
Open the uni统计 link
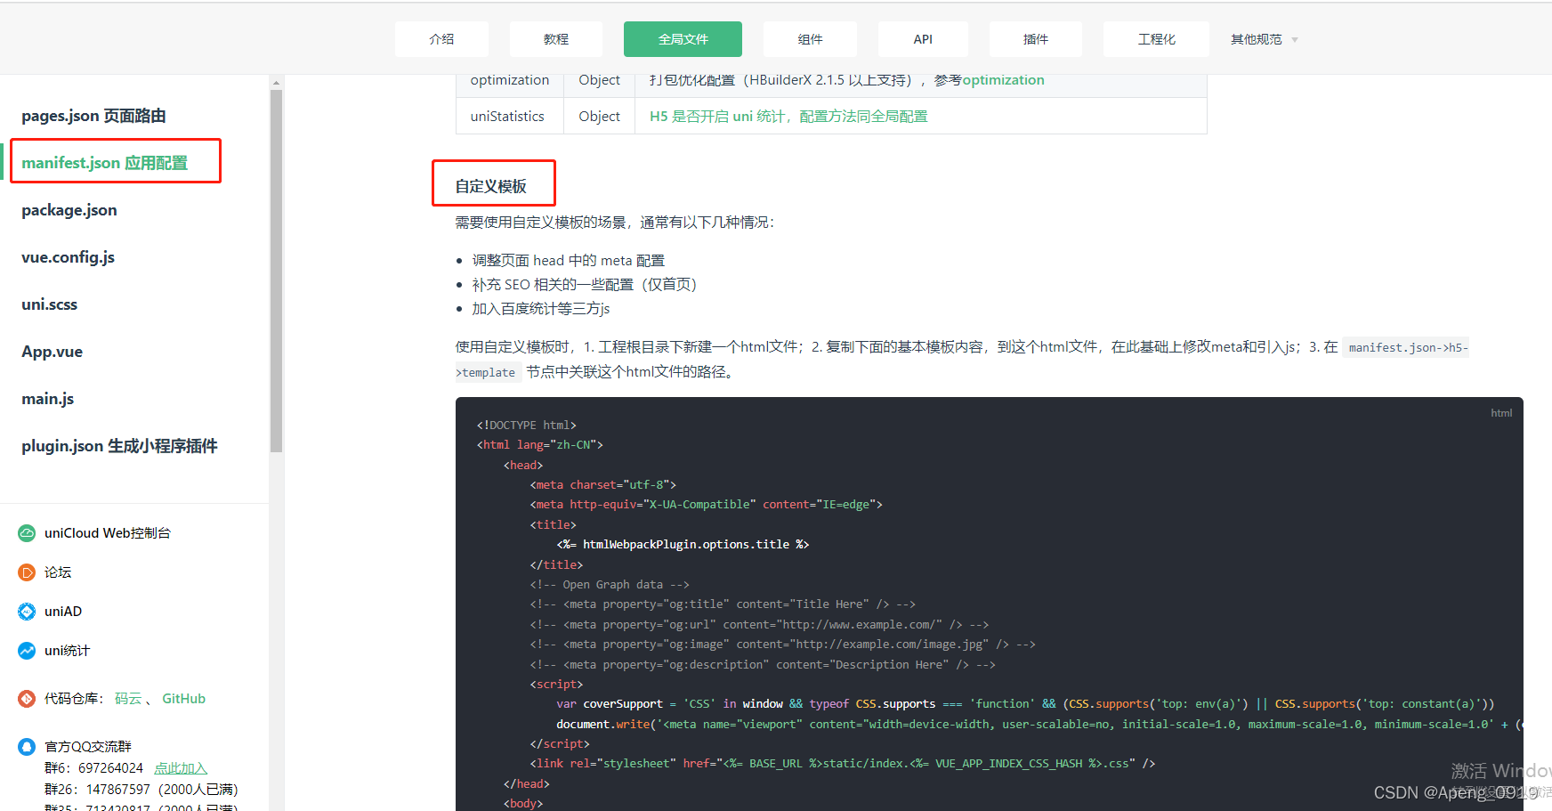click(67, 651)
